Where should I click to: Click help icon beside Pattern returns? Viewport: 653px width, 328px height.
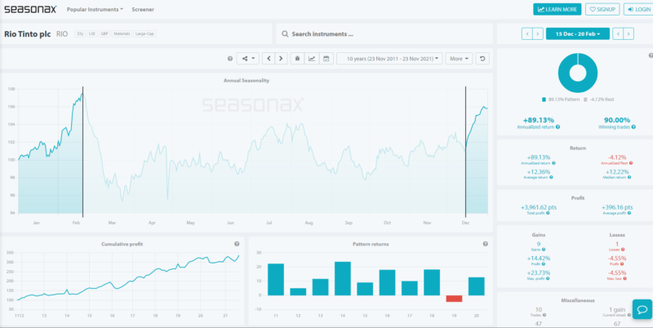click(x=484, y=244)
